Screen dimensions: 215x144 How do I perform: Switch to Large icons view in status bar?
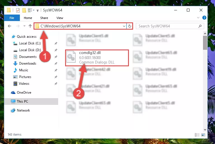(x=203, y=135)
